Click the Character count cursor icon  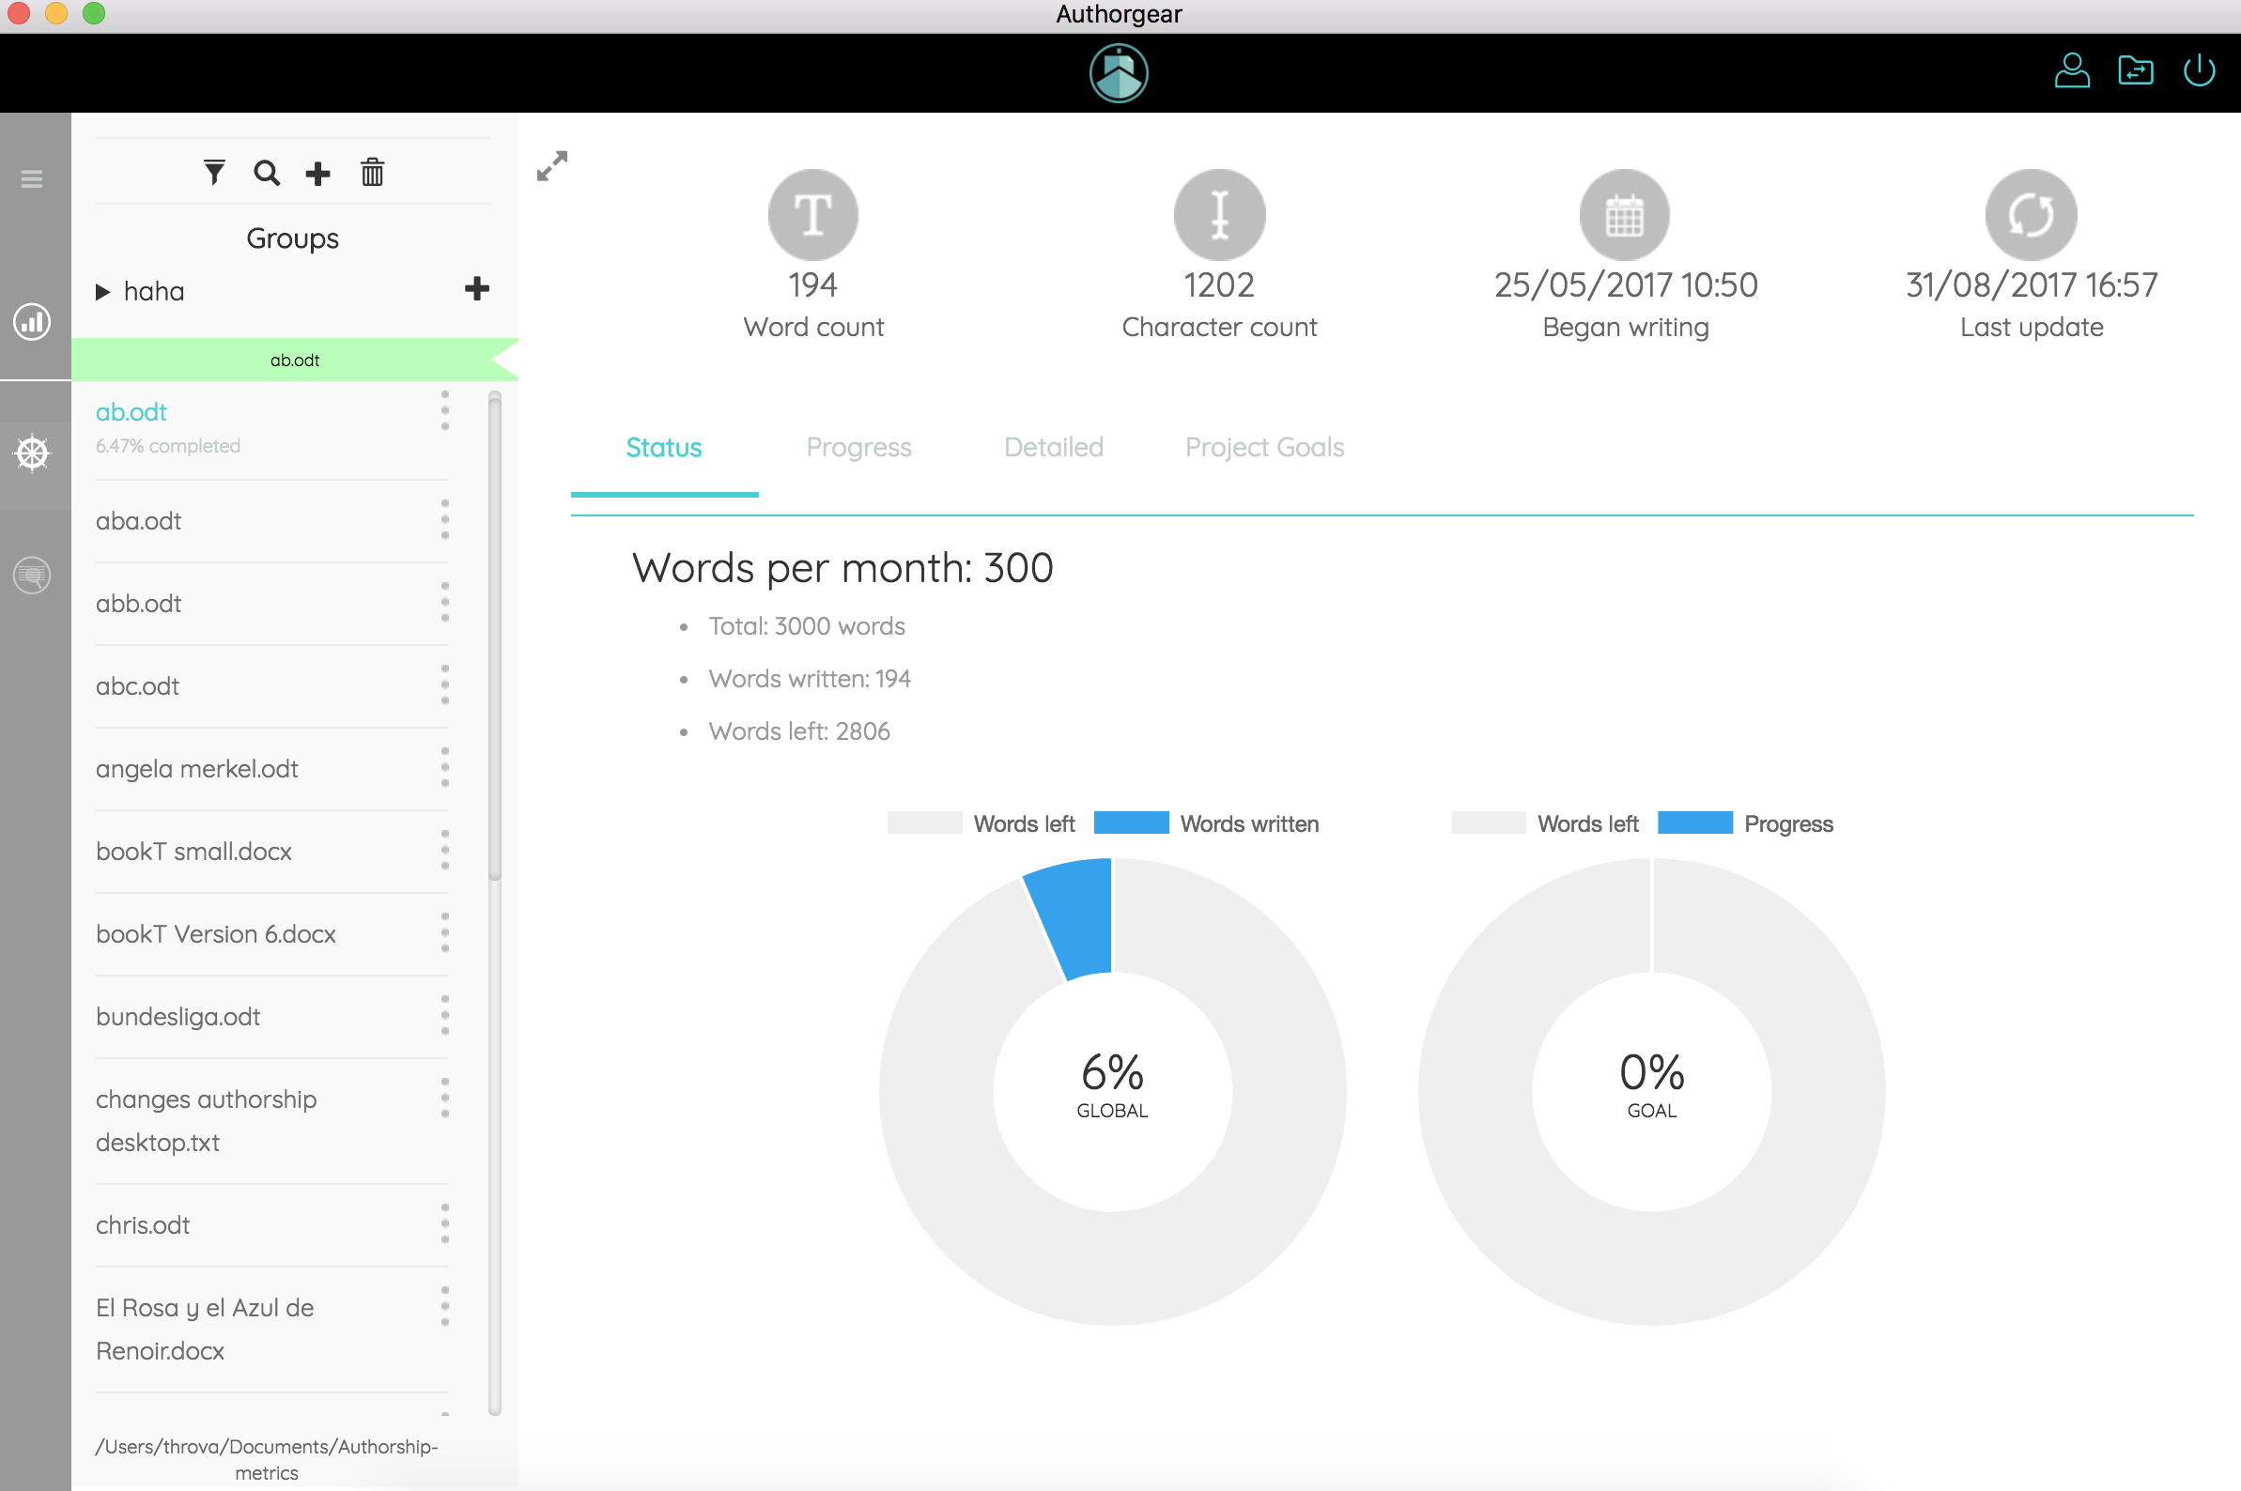pos(1219,215)
